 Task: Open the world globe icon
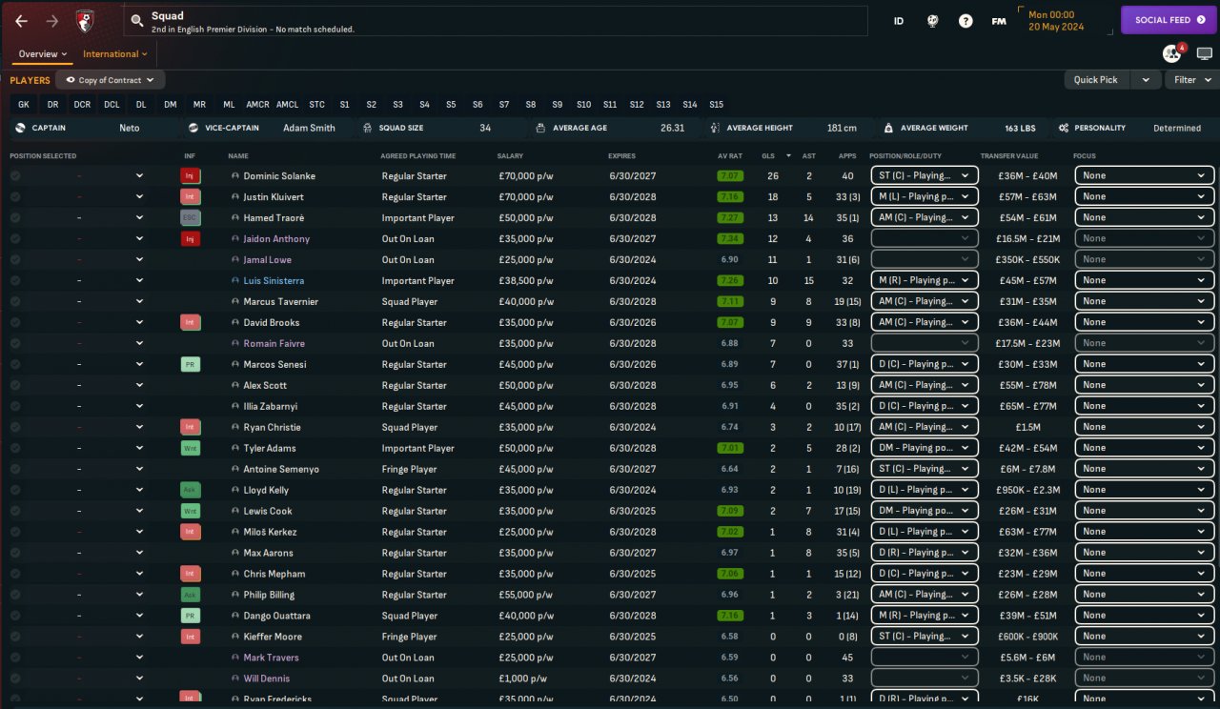[933, 21]
